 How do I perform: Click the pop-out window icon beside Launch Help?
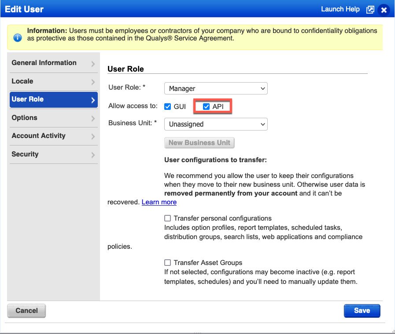pyautogui.click(x=370, y=10)
